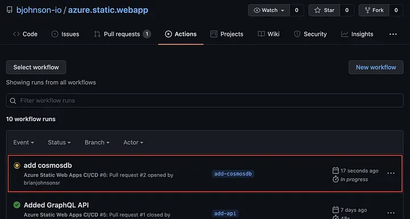Click the fork icon on Fork button

(368, 10)
